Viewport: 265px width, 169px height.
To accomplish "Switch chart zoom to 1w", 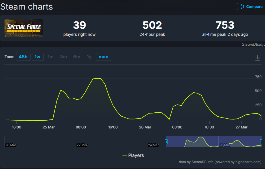I will coord(37,57).
